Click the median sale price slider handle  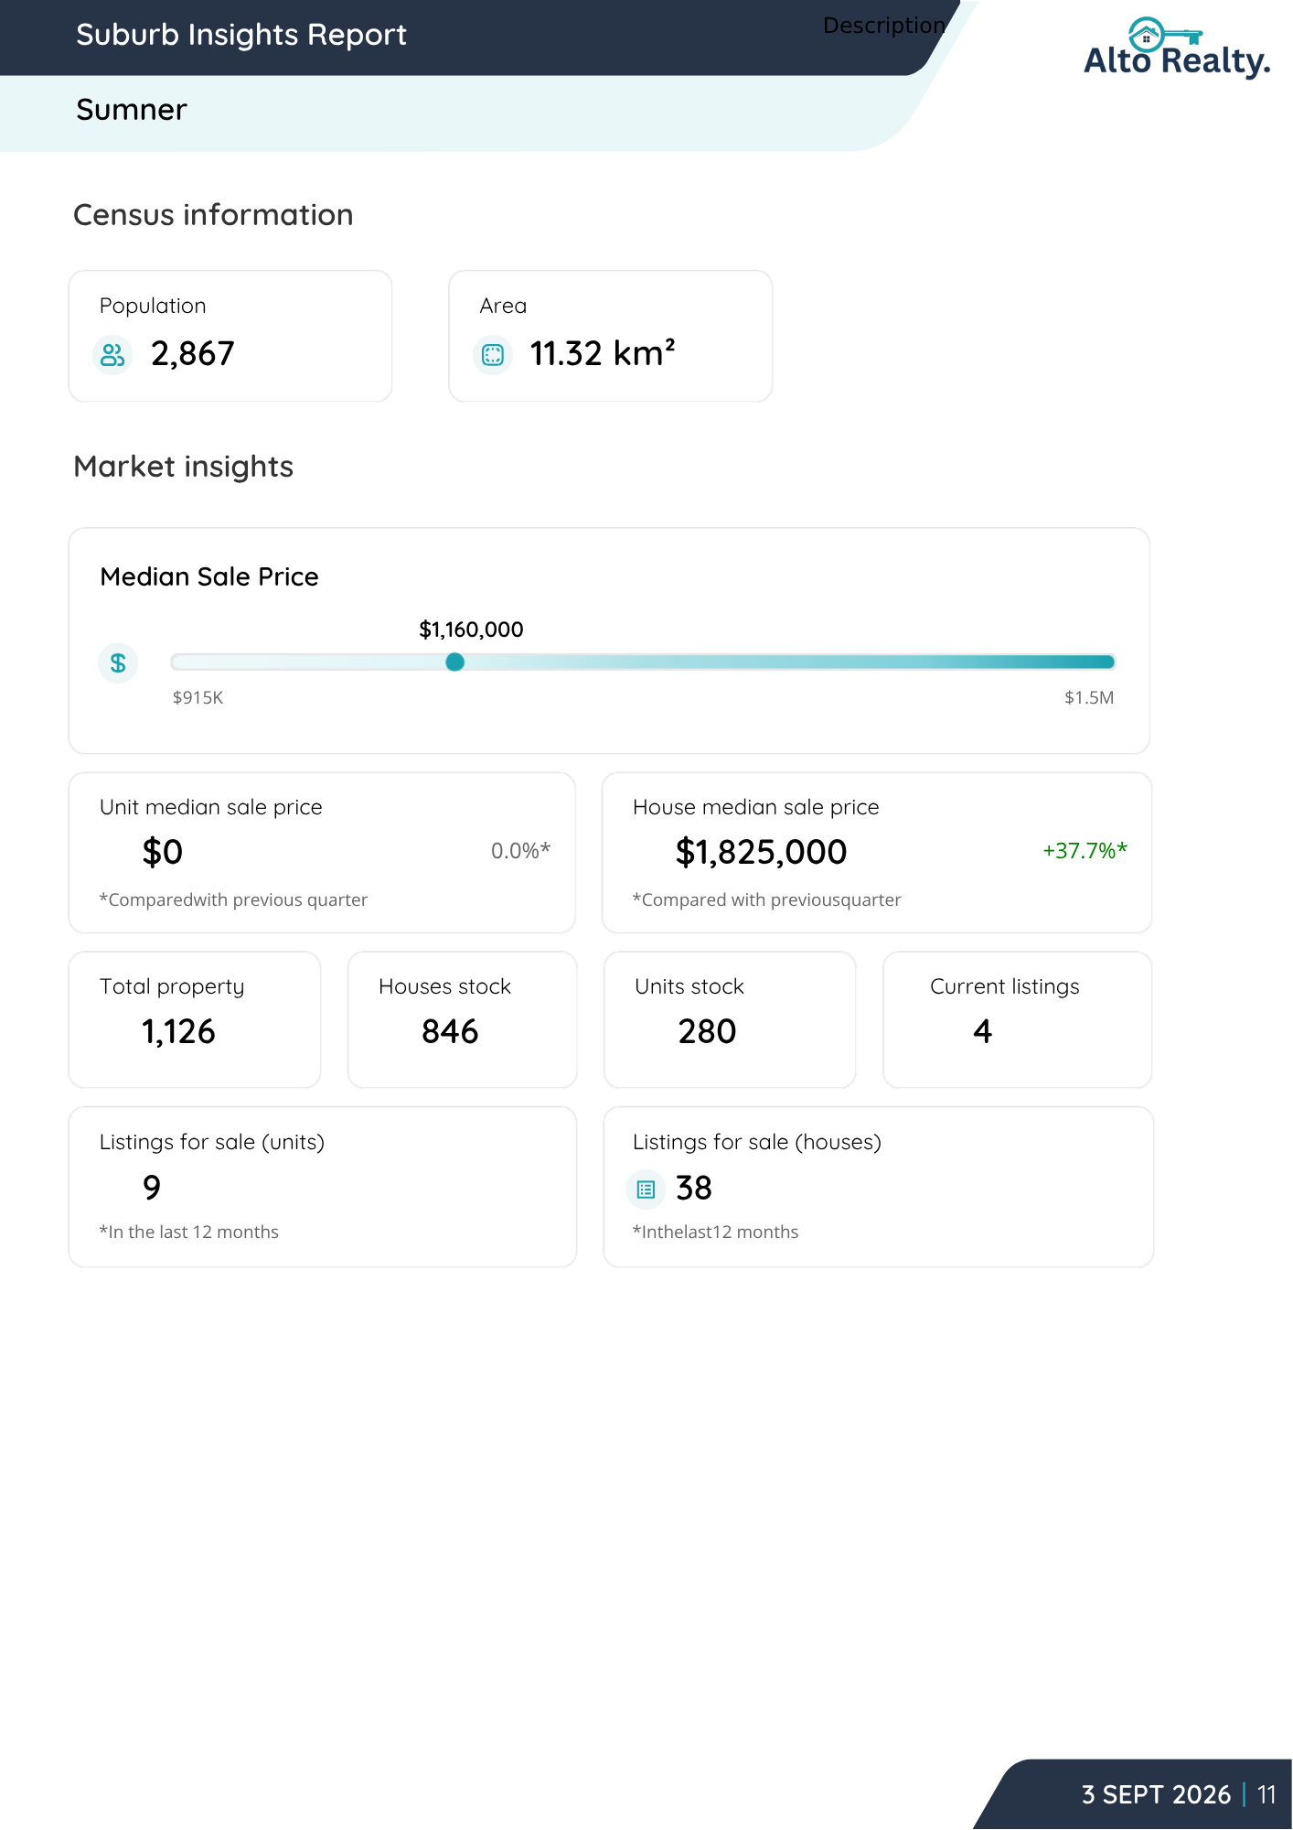454,662
